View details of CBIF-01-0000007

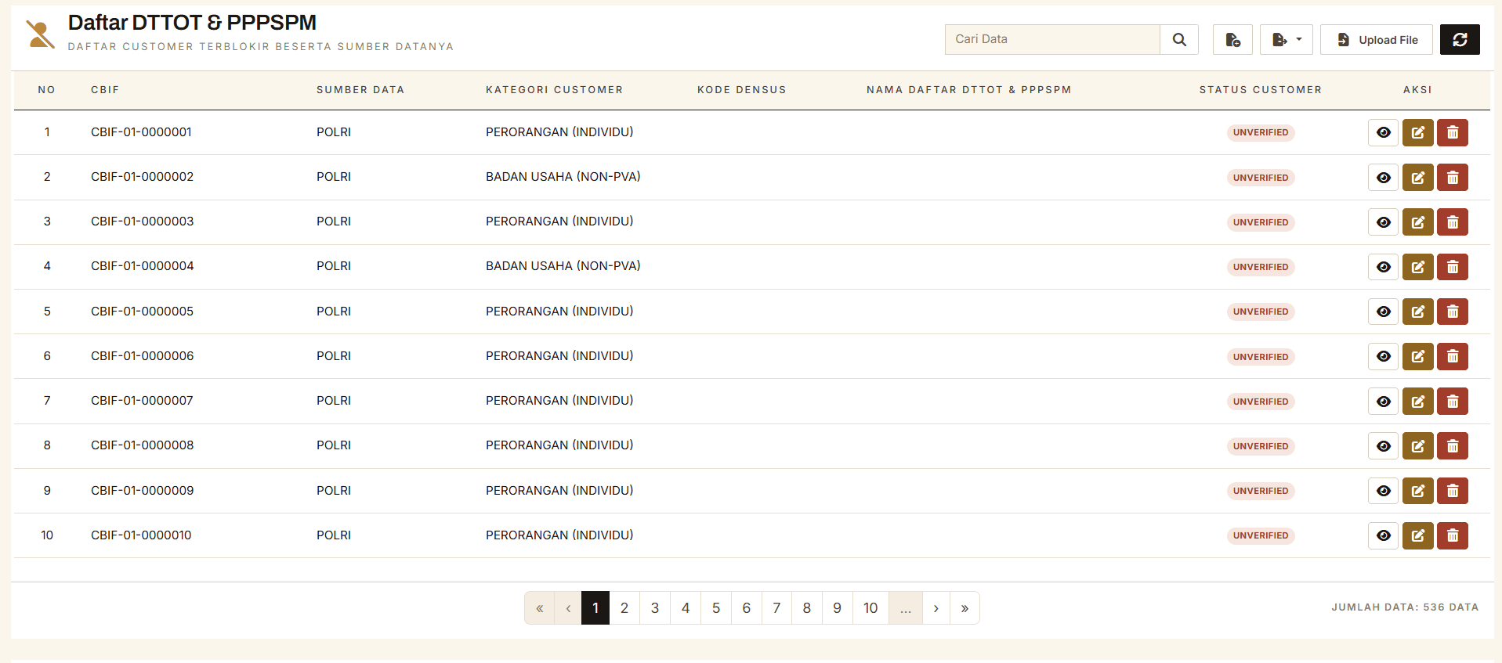[1384, 402]
